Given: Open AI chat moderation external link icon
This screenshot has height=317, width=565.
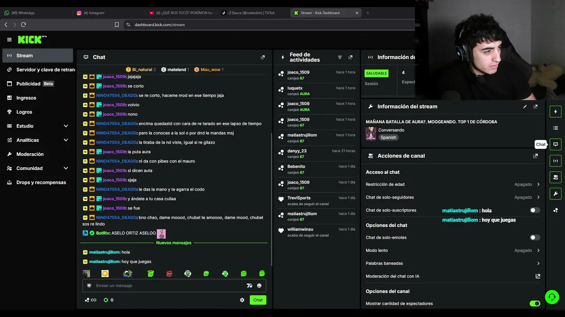Looking at the screenshot, I should tap(538, 276).
